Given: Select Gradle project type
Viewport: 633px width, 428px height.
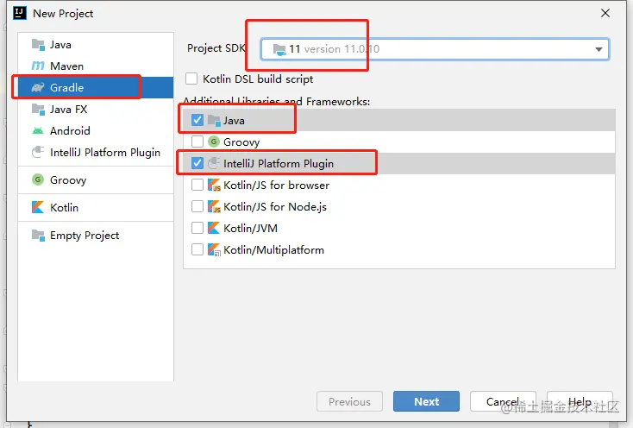Looking at the screenshot, I should pyautogui.click(x=96, y=88).
